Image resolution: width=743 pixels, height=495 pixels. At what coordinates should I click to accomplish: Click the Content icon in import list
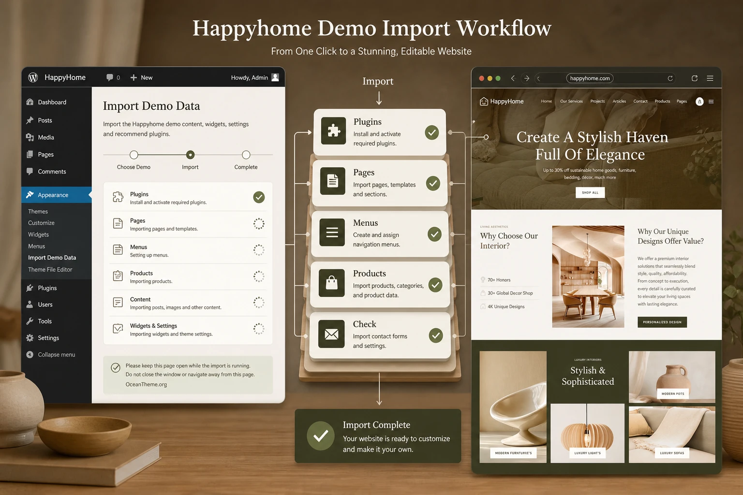(118, 302)
